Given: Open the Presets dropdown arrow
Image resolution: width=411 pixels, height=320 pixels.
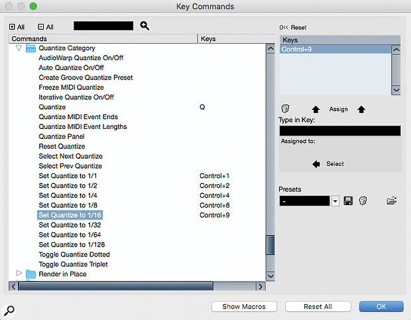Looking at the screenshot, I should click(x=335, y=201).
